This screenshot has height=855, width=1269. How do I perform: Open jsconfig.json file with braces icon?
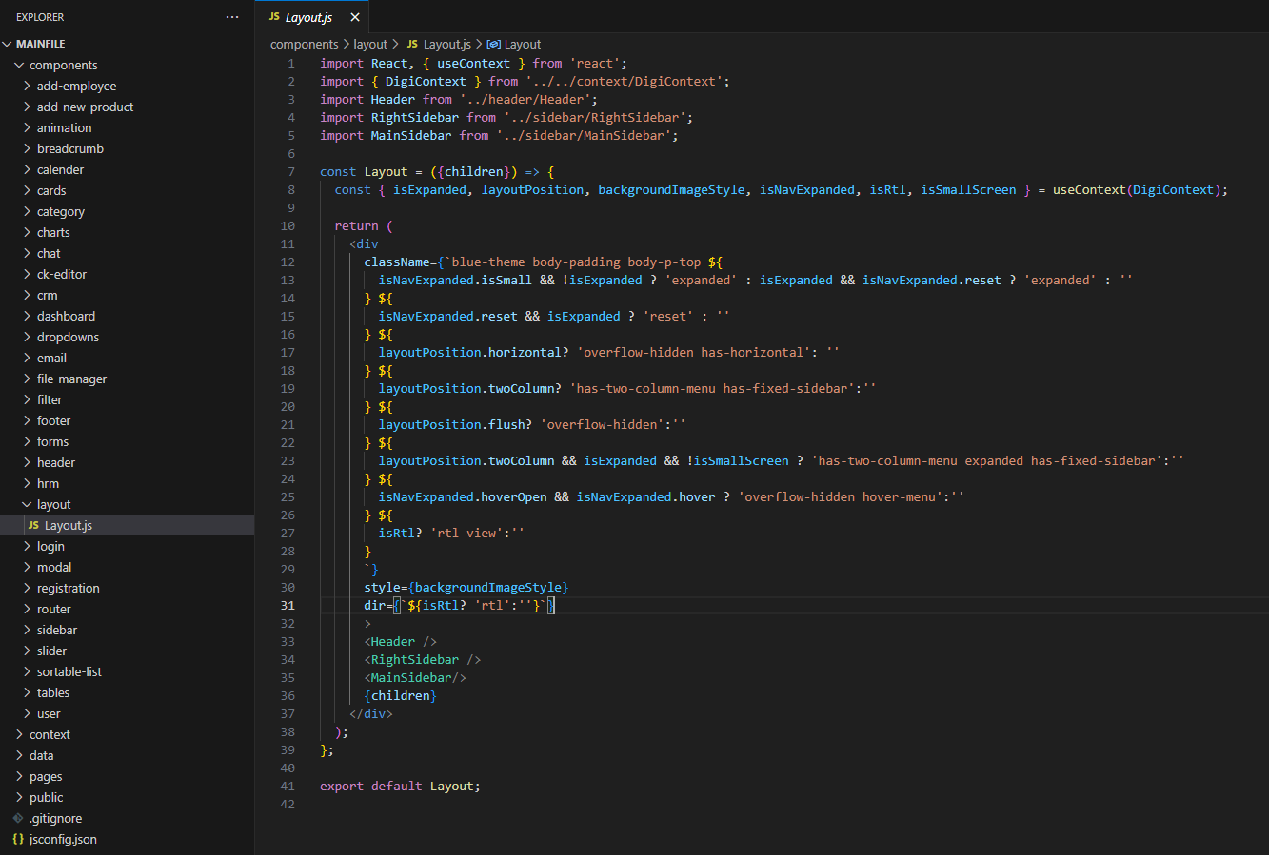(63, 839)
